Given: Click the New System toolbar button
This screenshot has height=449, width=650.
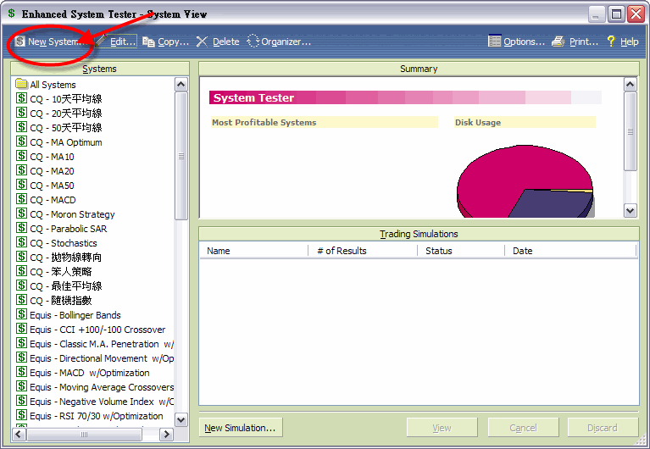Looking at the screenshot, I should (x=49, y=42).
